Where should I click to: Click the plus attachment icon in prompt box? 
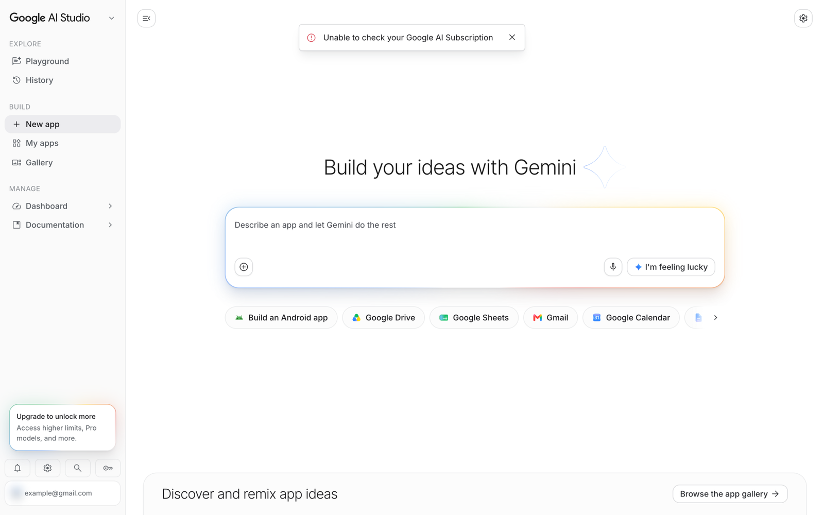[244, 267]
